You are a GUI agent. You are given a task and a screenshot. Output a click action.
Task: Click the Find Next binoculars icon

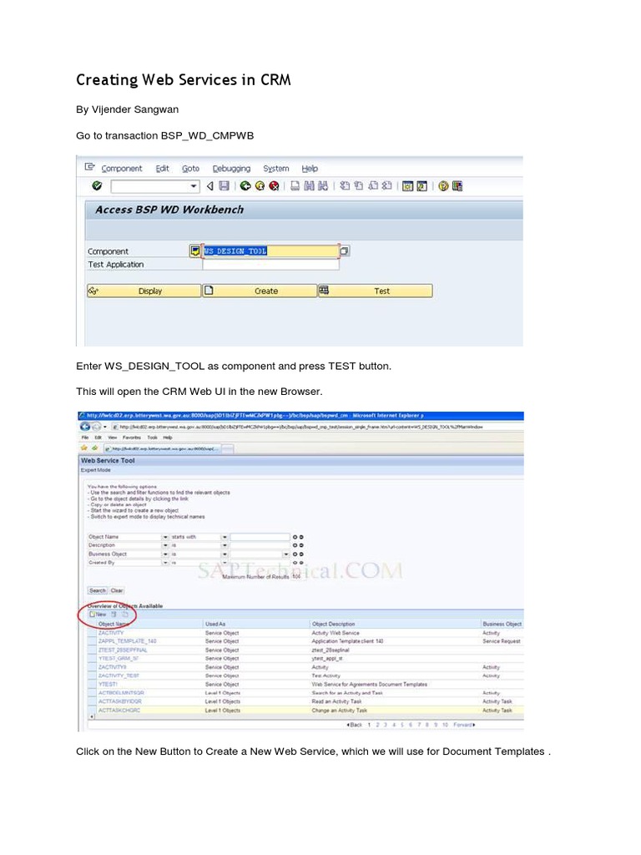(323, 186)
